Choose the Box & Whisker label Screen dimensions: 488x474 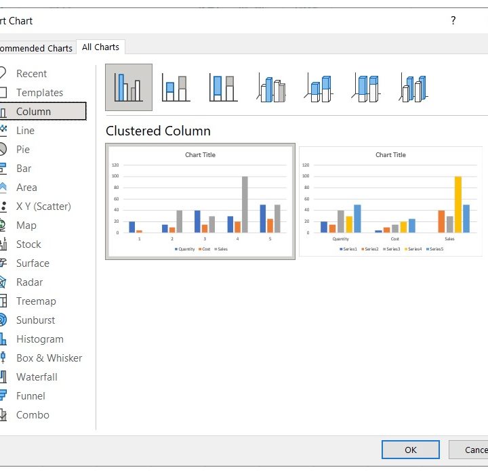(49, 358)
